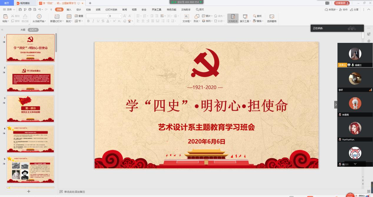Select slide 3 thumbnail 第一部分

click(x=31, y=109)
